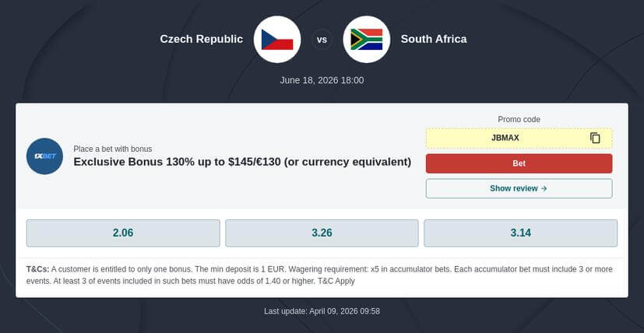The height and width of the screenshot is (333, 644).
Task: Copy the JBMAX promo code
Action: 595,138
